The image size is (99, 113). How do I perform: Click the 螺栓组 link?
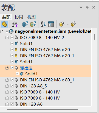(26, 68)
